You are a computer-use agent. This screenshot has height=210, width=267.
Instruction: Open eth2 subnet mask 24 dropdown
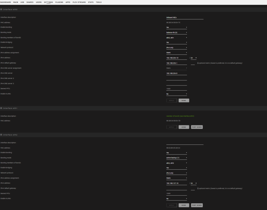click(194, 183)
